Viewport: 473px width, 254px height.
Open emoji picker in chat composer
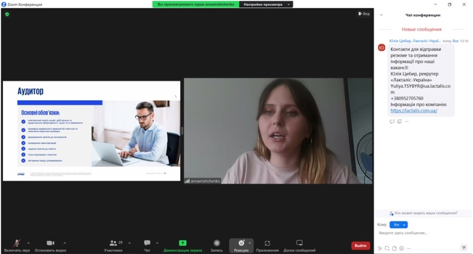[401, 248]
